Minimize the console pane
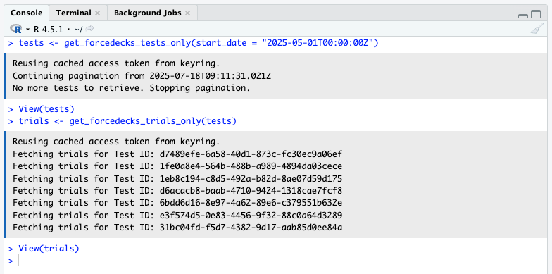Viewport: 552px width, 274px height. 523,15
